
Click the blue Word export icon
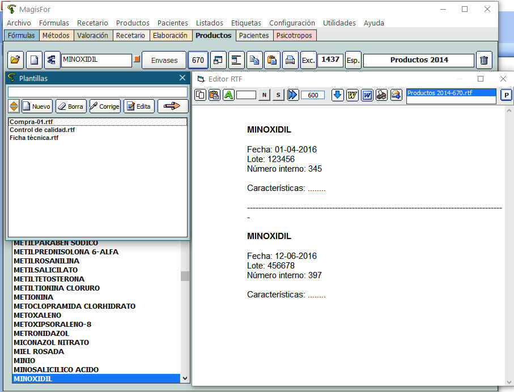(x=367, y=95)
